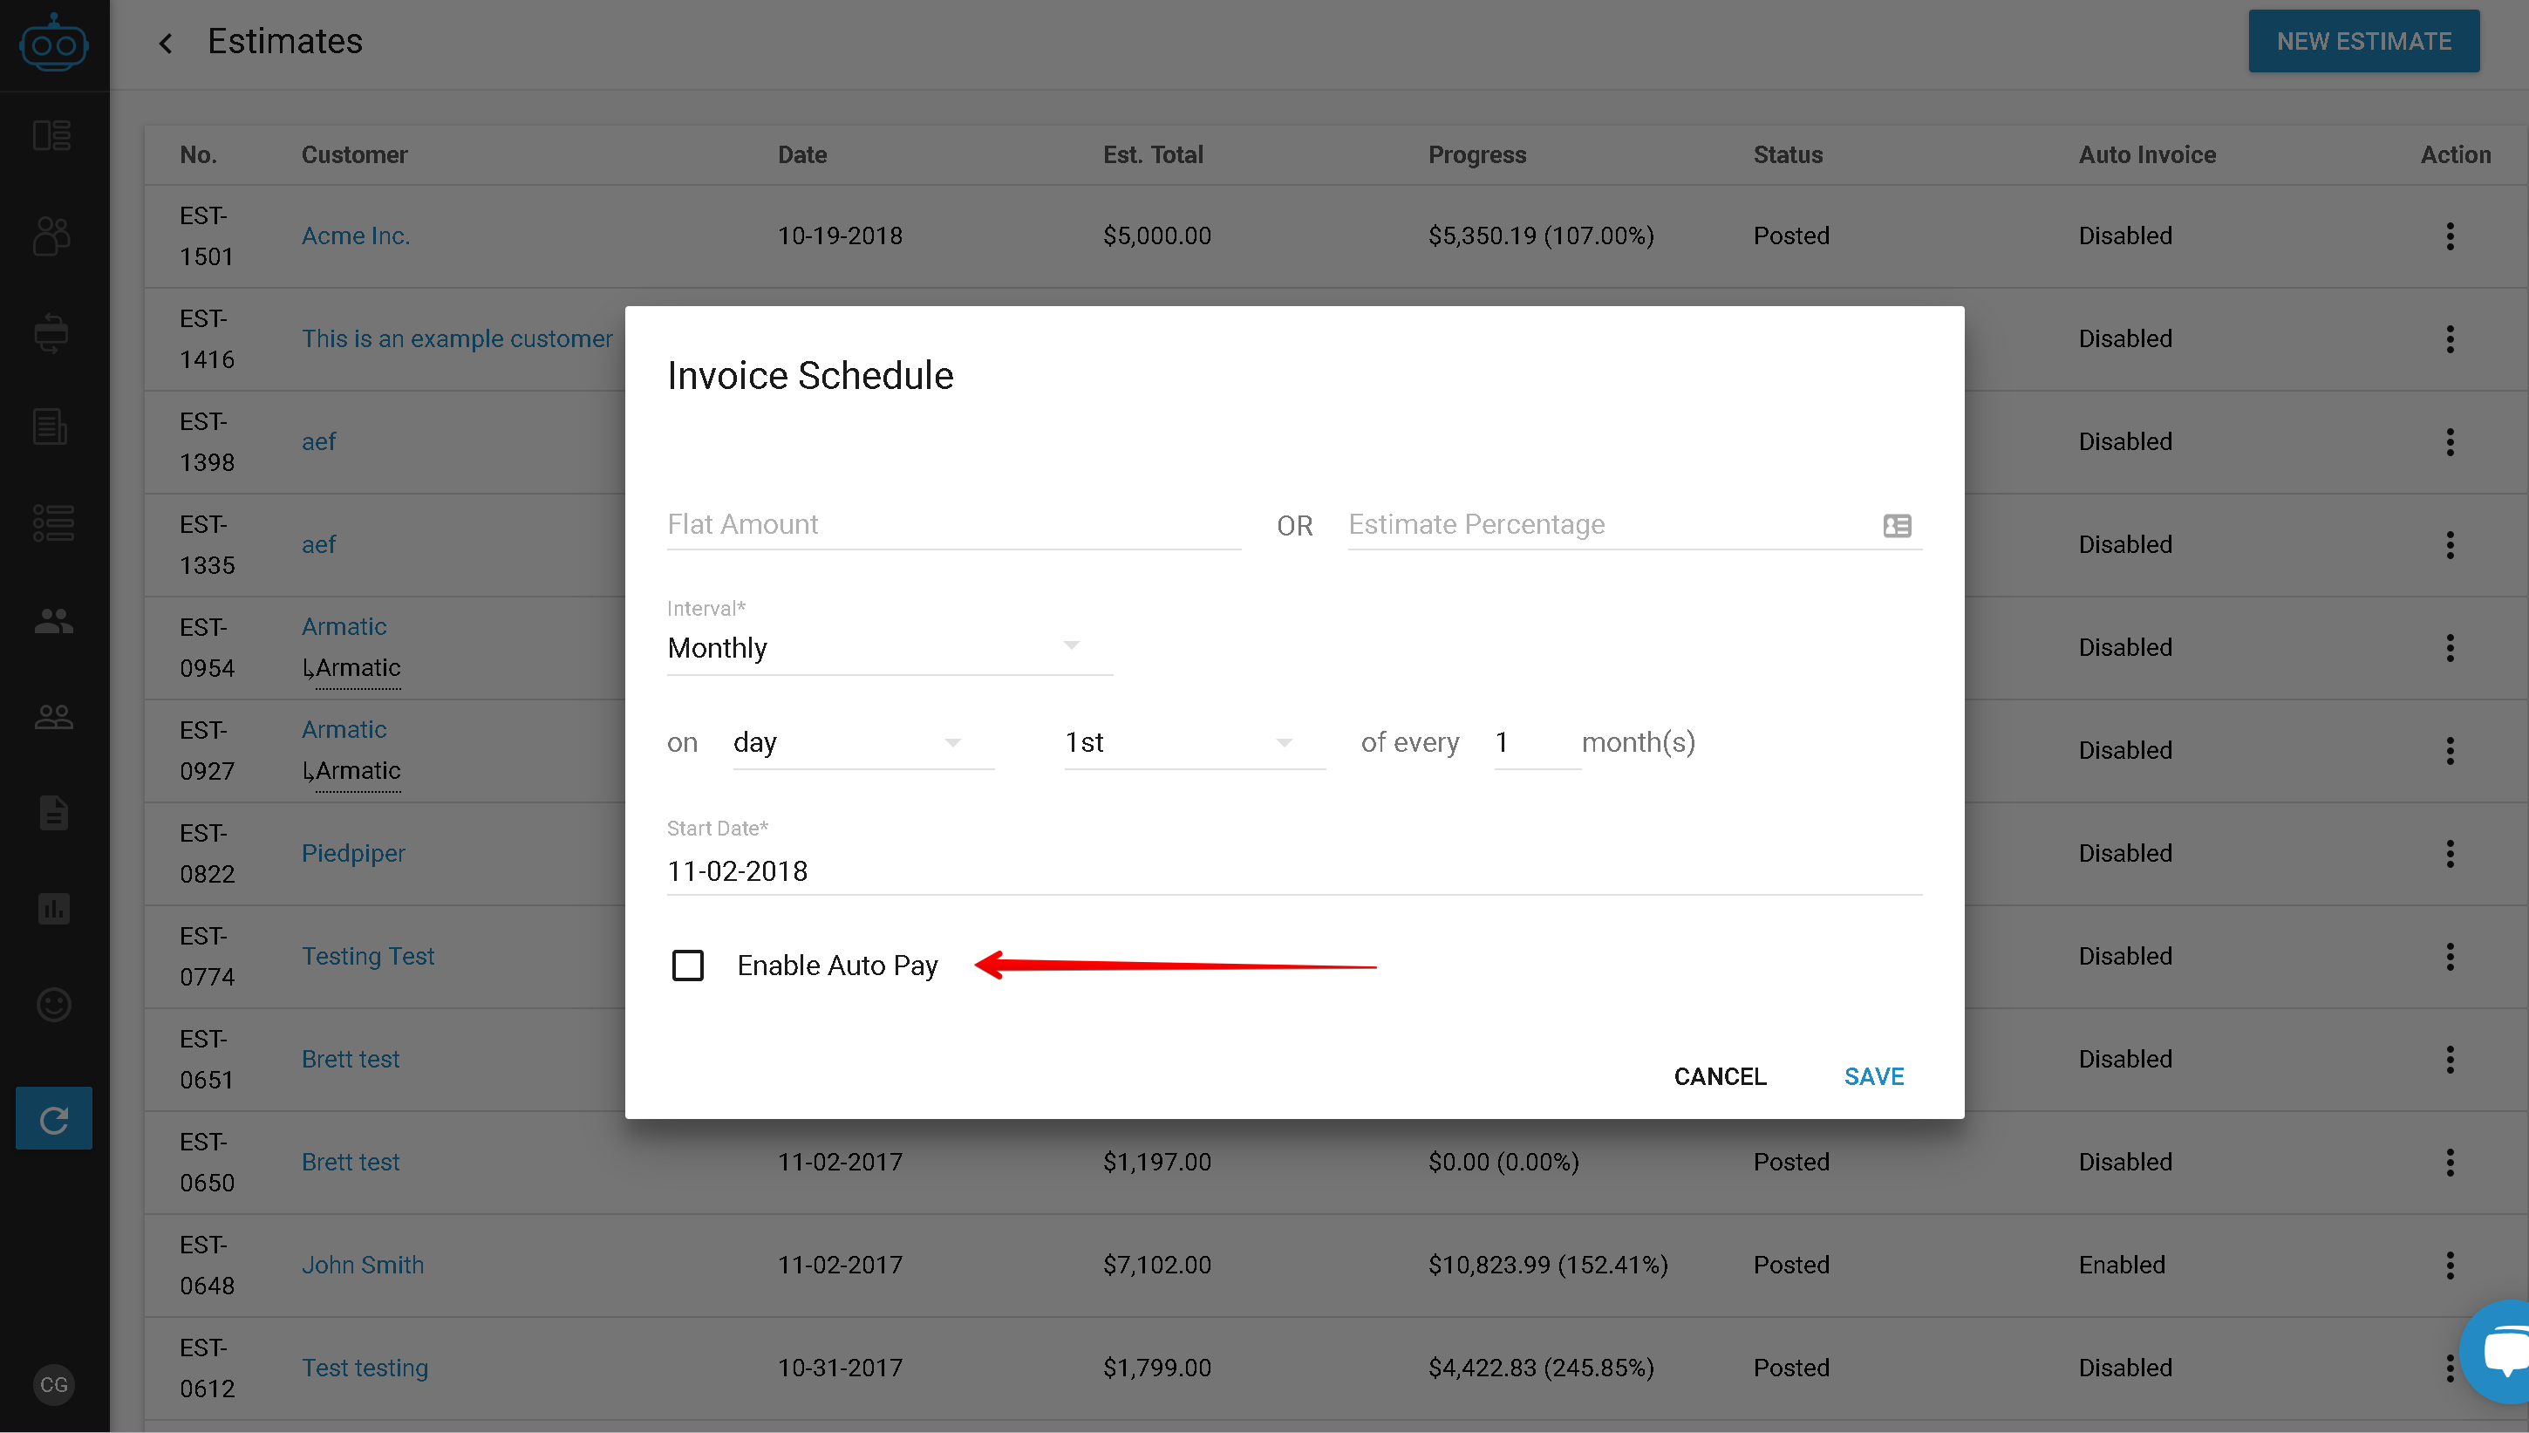The width and height of the screenshot is (2529, 1433).
Task: Open action menu for EST-1398 row
Action: tap(2451, 442)
